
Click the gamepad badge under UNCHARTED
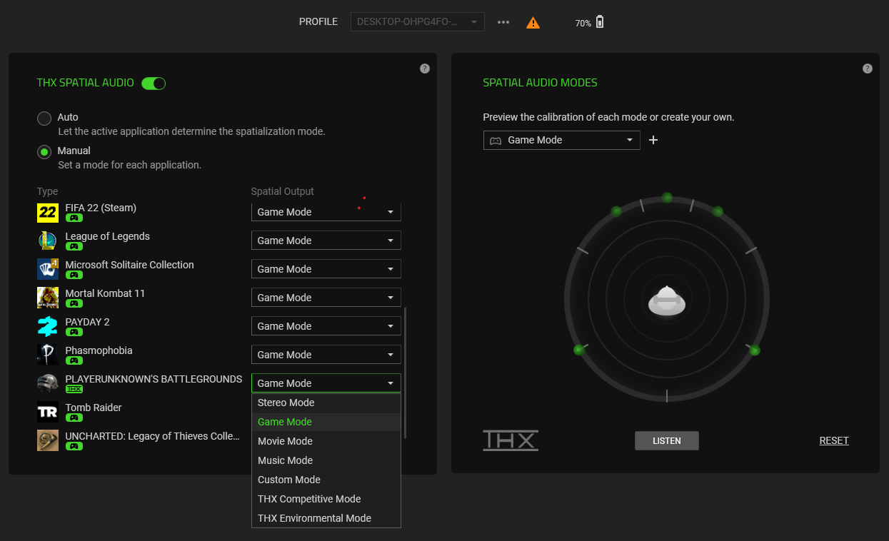pos(74,447)
